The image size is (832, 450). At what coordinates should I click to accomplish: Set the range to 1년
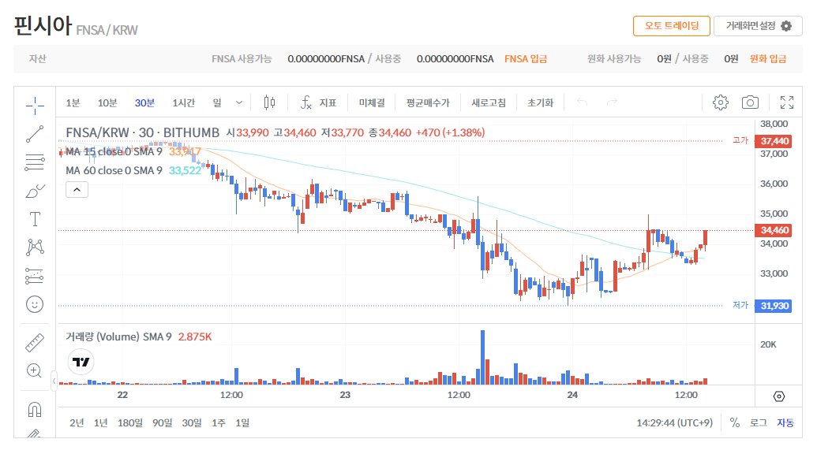pos(100,423)
